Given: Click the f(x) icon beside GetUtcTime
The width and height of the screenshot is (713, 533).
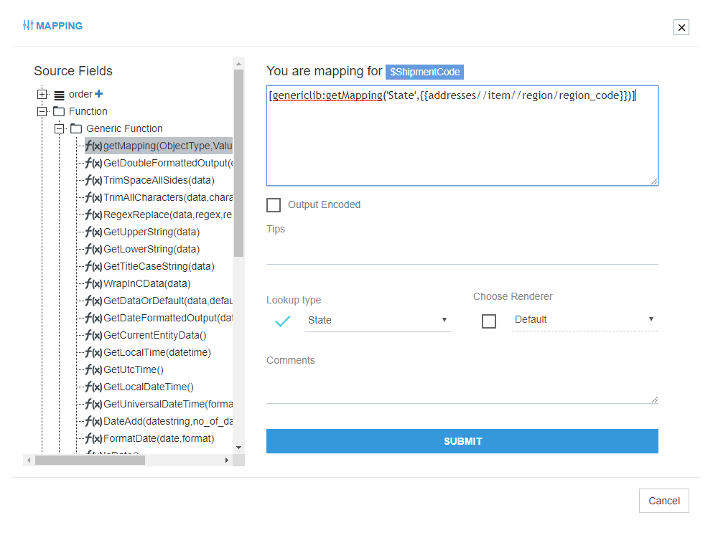Looking at the screenshot, I should click(x=93, y=370).
